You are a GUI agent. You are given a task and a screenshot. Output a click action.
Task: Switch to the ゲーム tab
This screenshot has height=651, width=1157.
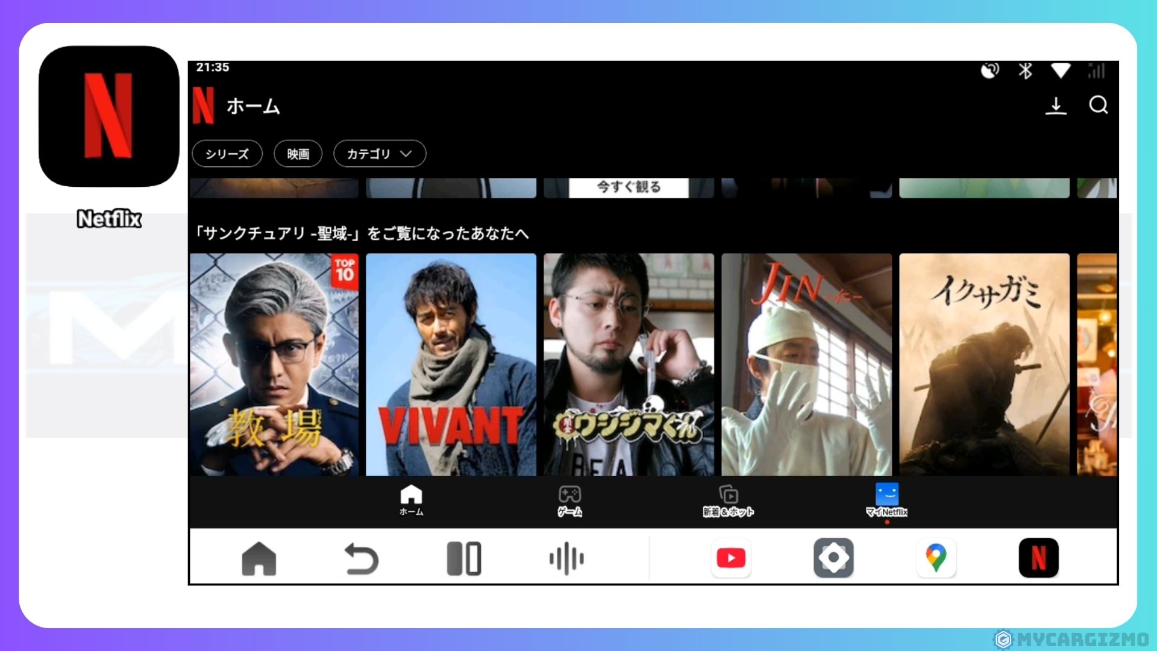point(569,501)
